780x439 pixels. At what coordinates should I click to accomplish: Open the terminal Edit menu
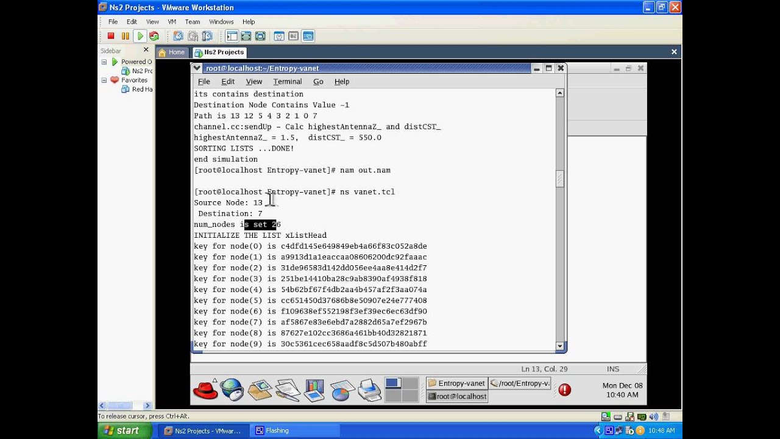228,82
